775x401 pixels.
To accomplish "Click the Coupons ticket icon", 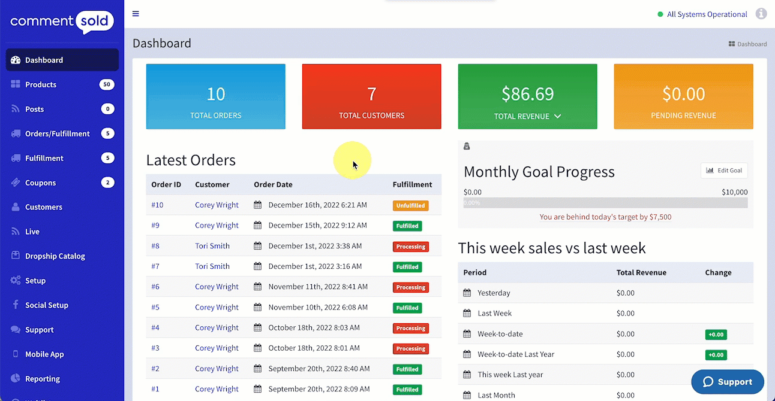I will (x=16, y=183).
